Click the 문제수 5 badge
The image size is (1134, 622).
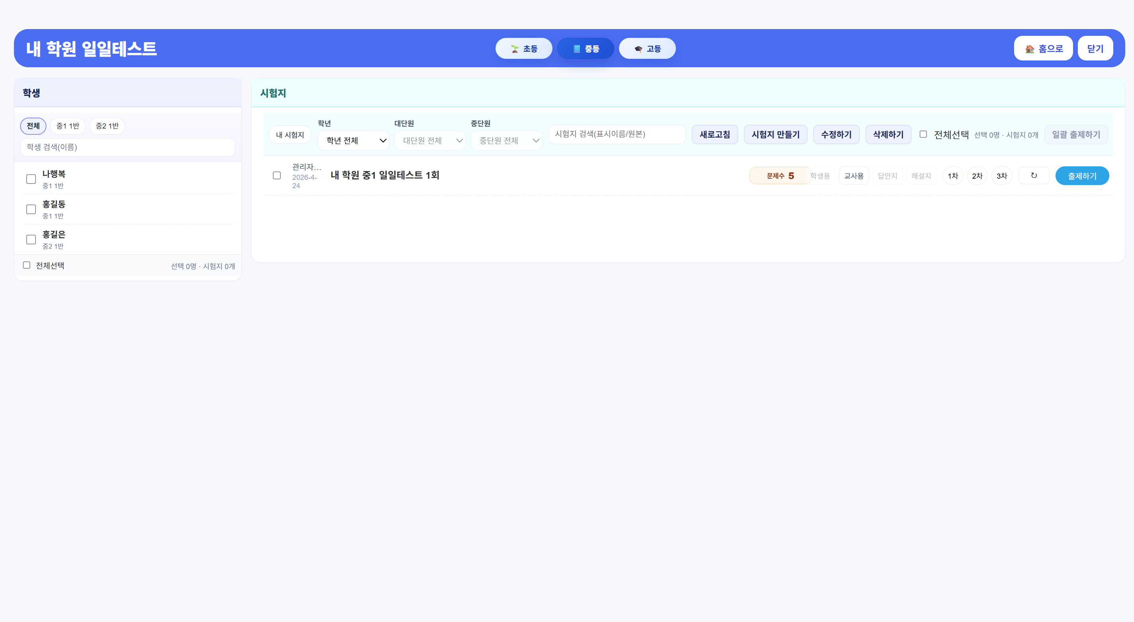(x=780, y=175)
